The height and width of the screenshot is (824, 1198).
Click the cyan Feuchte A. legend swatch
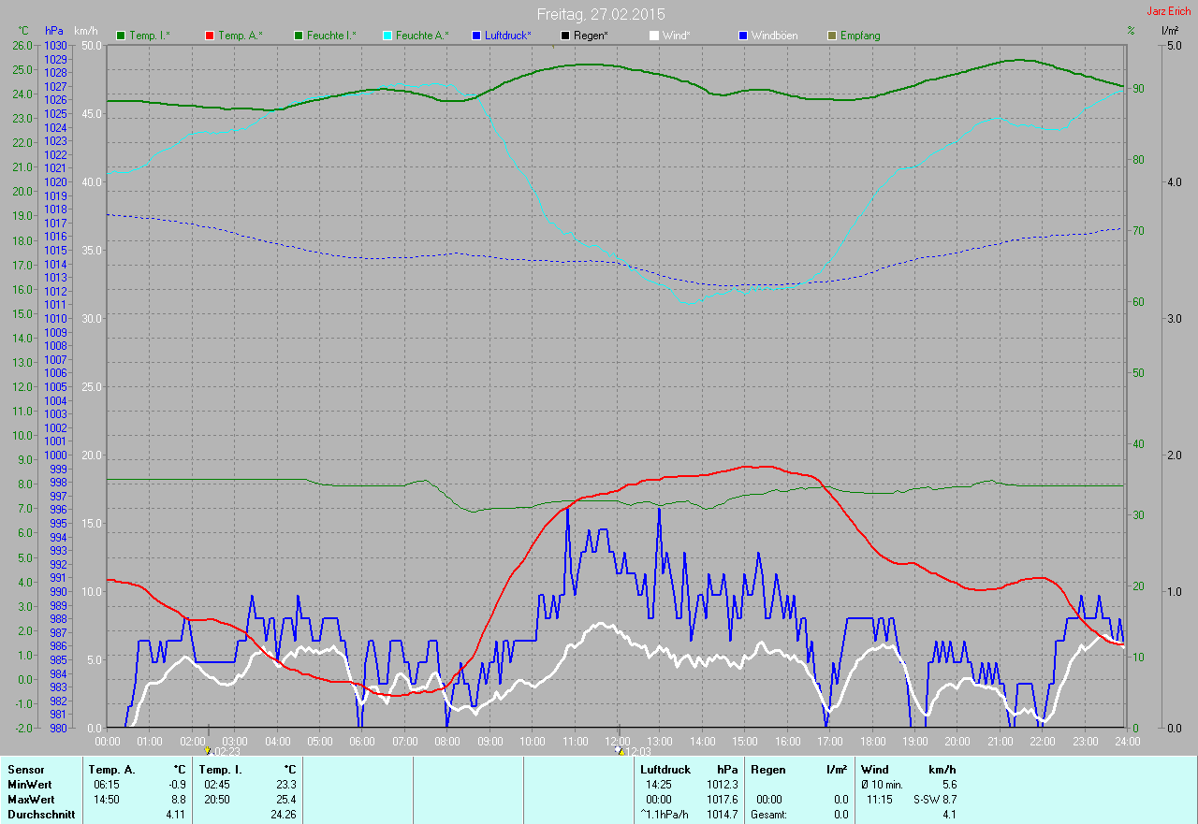[387, 36]
